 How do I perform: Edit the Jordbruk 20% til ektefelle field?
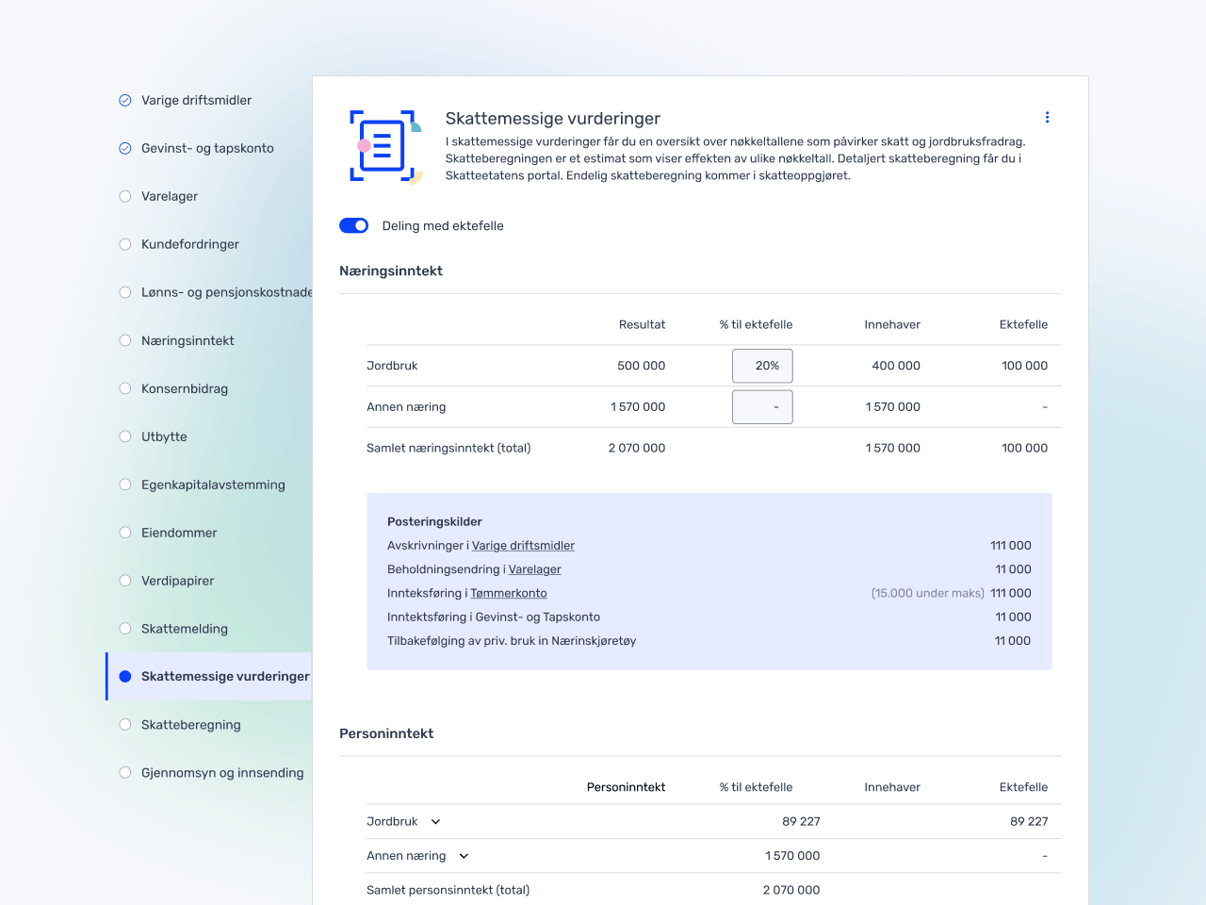pyautogui.click(x=762, y=366)
